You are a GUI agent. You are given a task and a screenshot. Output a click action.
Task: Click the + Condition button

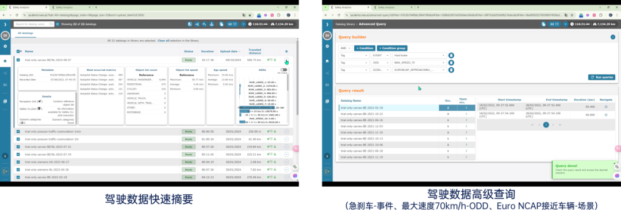[365, 48]
